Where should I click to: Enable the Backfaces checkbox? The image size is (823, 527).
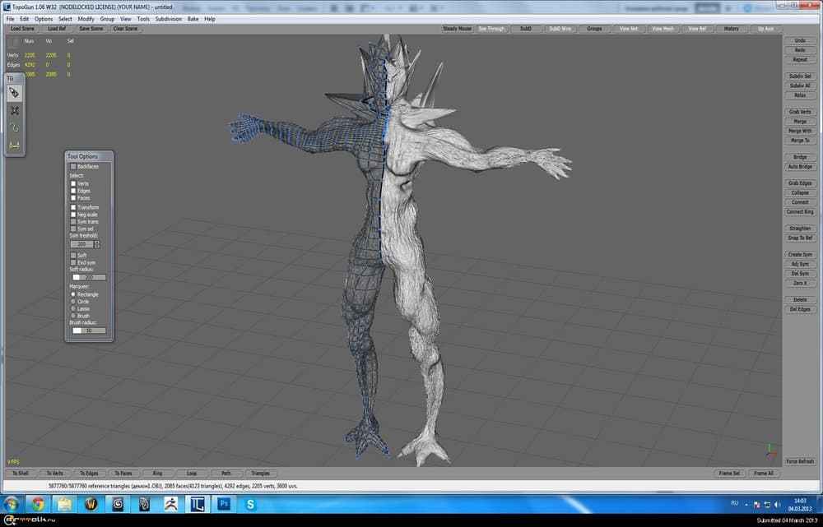(73, 166)
